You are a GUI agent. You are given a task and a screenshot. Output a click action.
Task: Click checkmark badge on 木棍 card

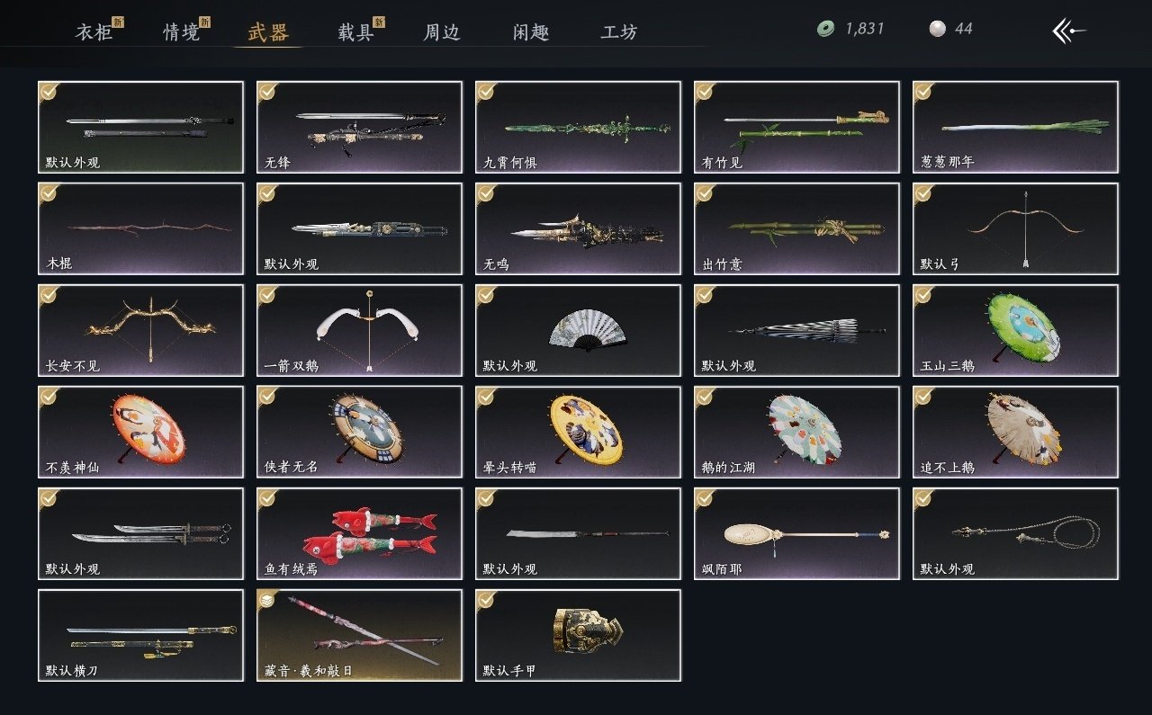click(x=49, y=192)
